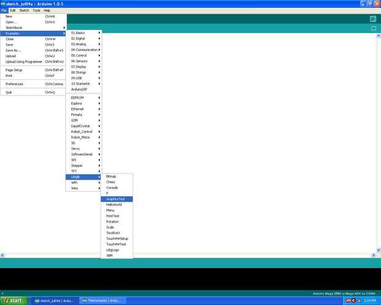
Task: Open the Chess example
Action: [x=117, y=182]
